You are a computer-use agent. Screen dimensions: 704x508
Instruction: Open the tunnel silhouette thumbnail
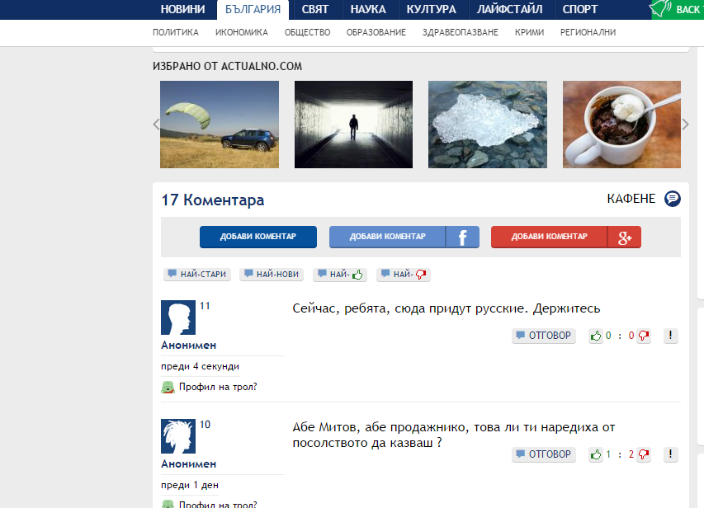pos(353,125)
